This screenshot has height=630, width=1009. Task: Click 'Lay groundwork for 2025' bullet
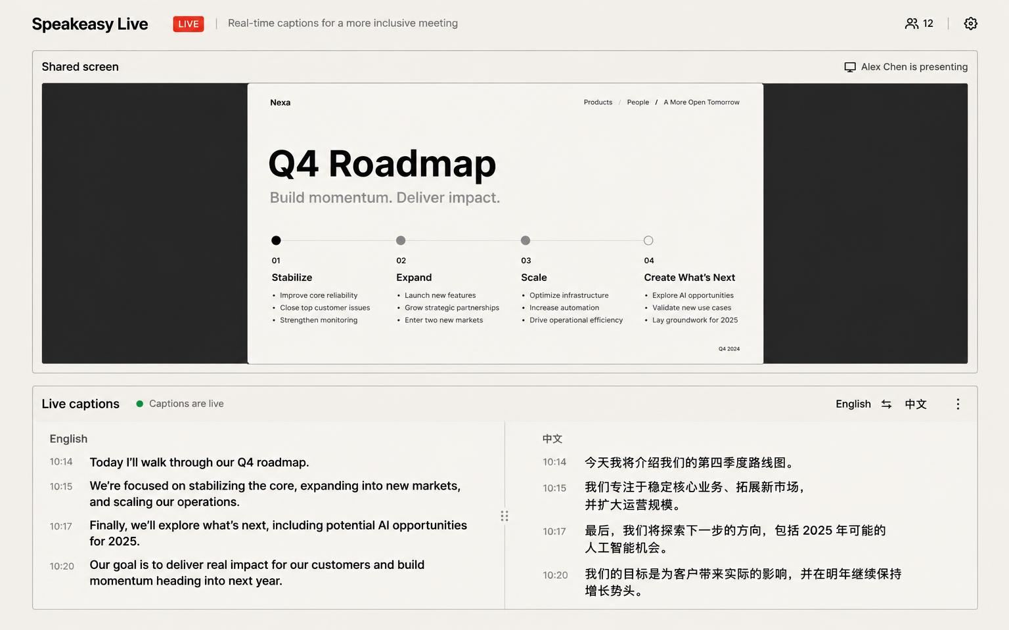coord(695,320)
